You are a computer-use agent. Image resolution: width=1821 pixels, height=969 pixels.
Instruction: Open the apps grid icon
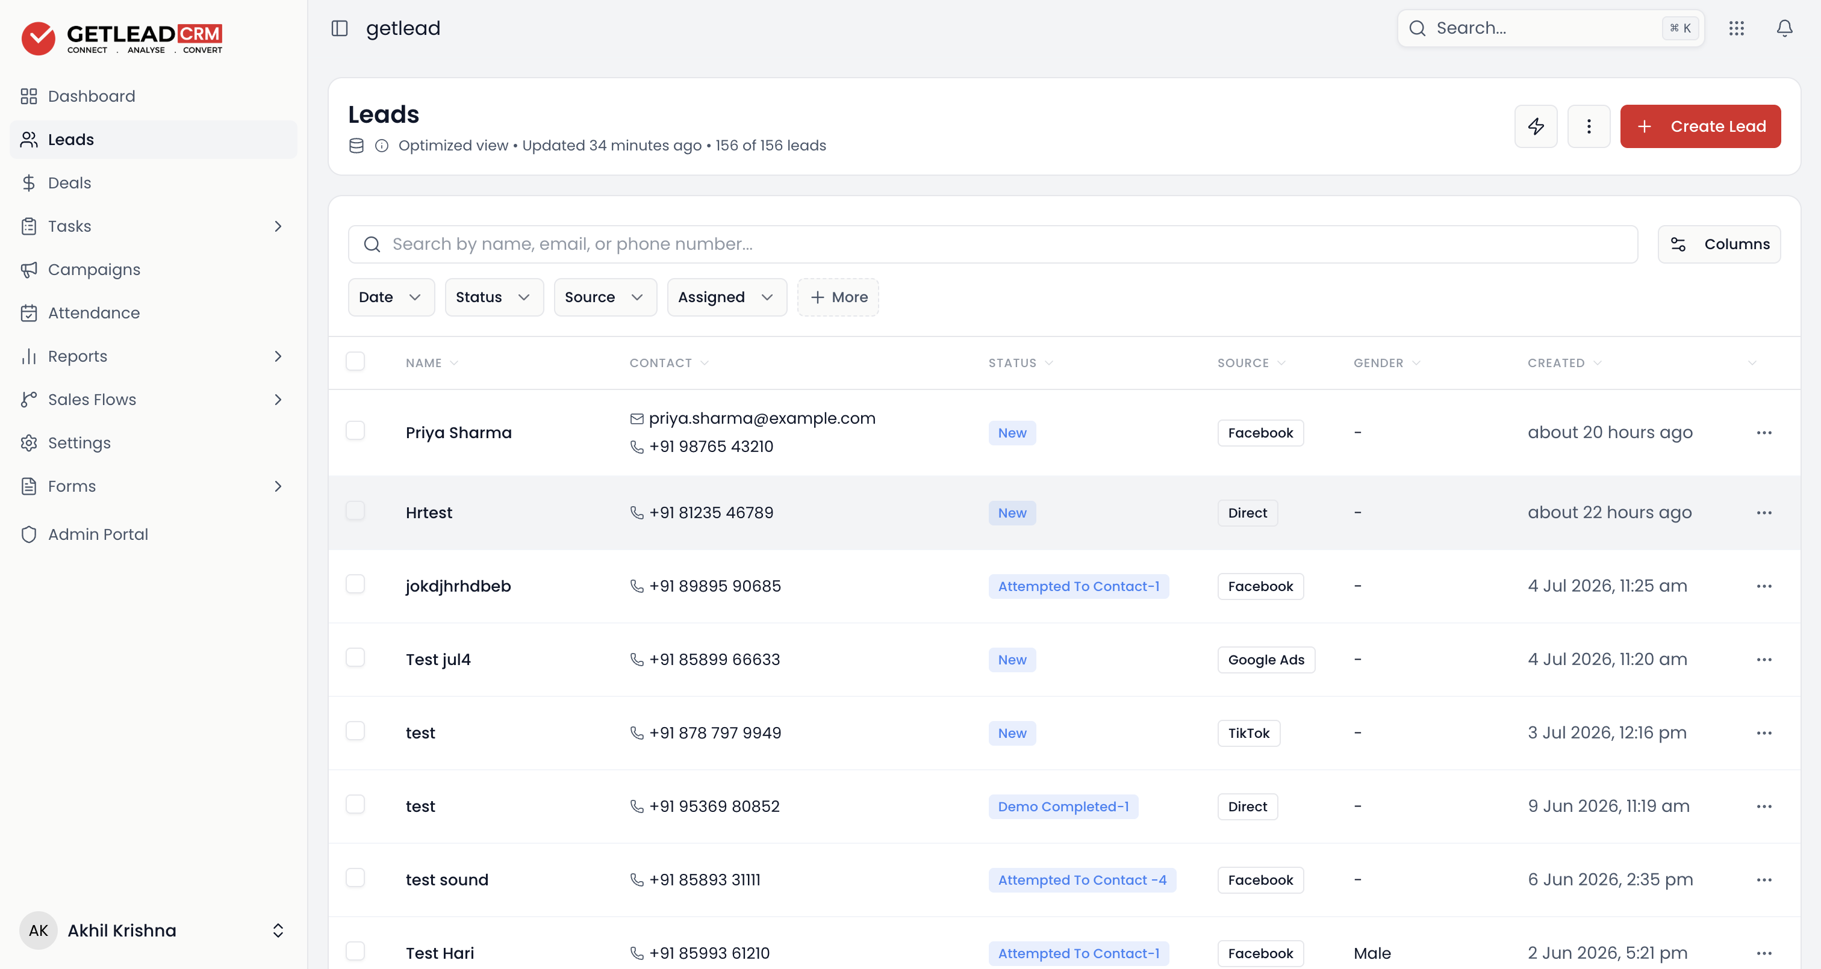tap(1736, 28)
